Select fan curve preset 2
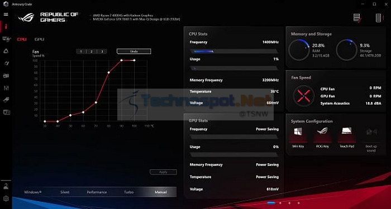 [91, 51]
